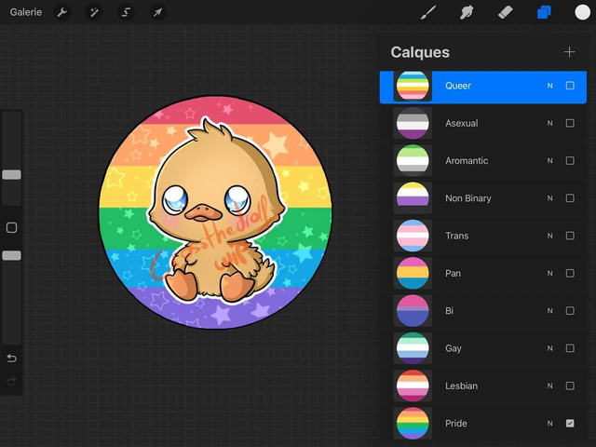Select the Selection S-shaped tool

[126, 12]
